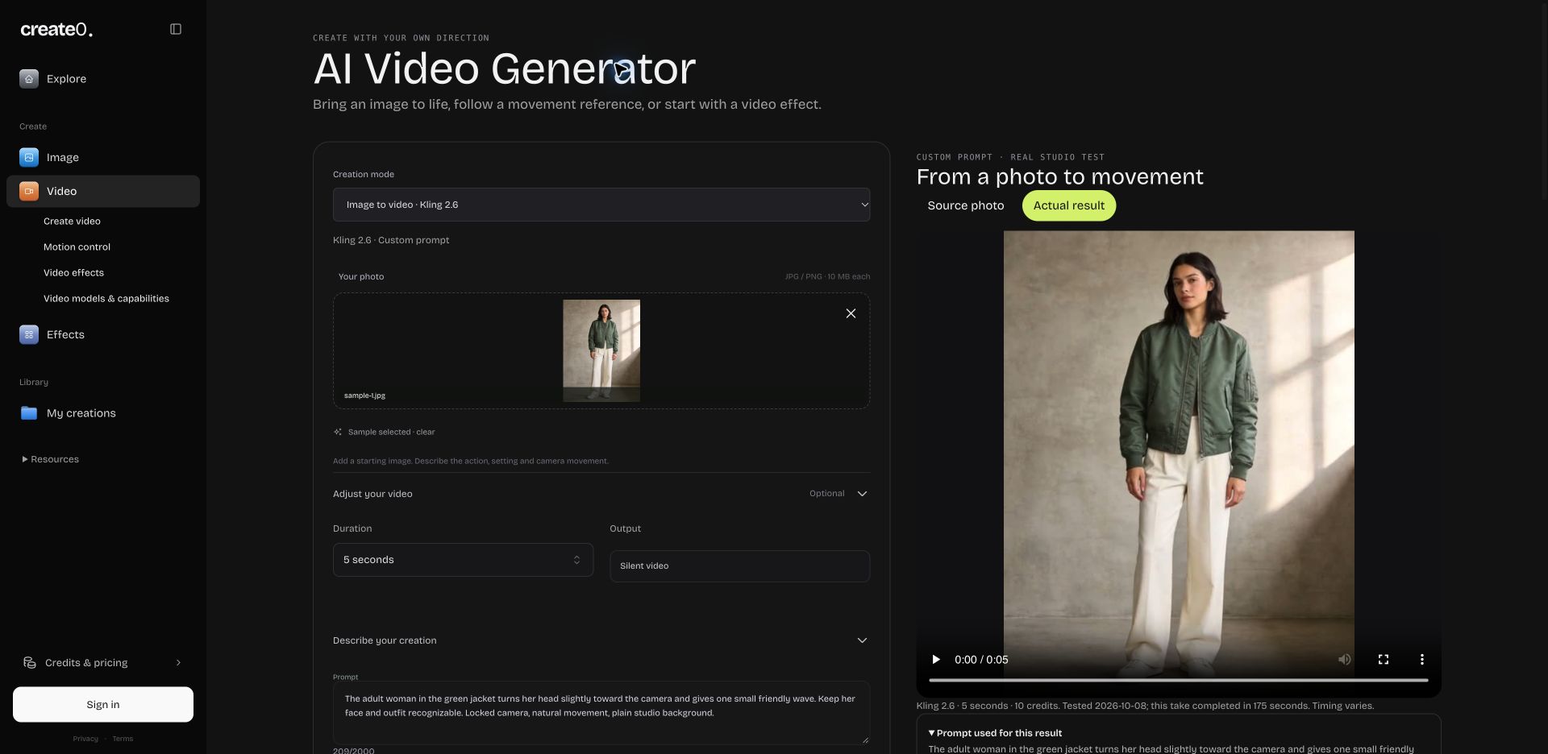
Task: Select Video in the sidebar
Action: pos(103,191)
